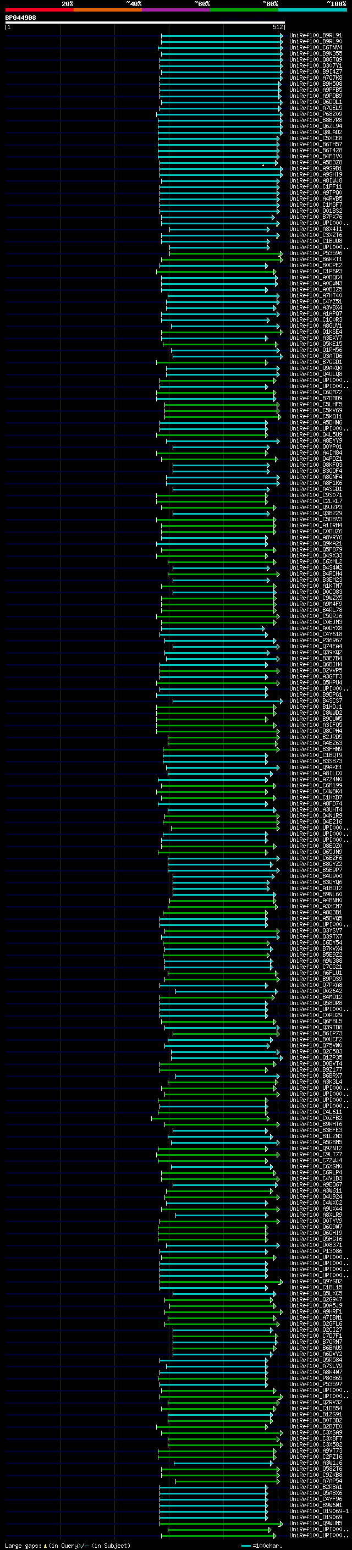Click the query end position 512
Viewport: 352px width, 1550px height.
pos(278,27)
